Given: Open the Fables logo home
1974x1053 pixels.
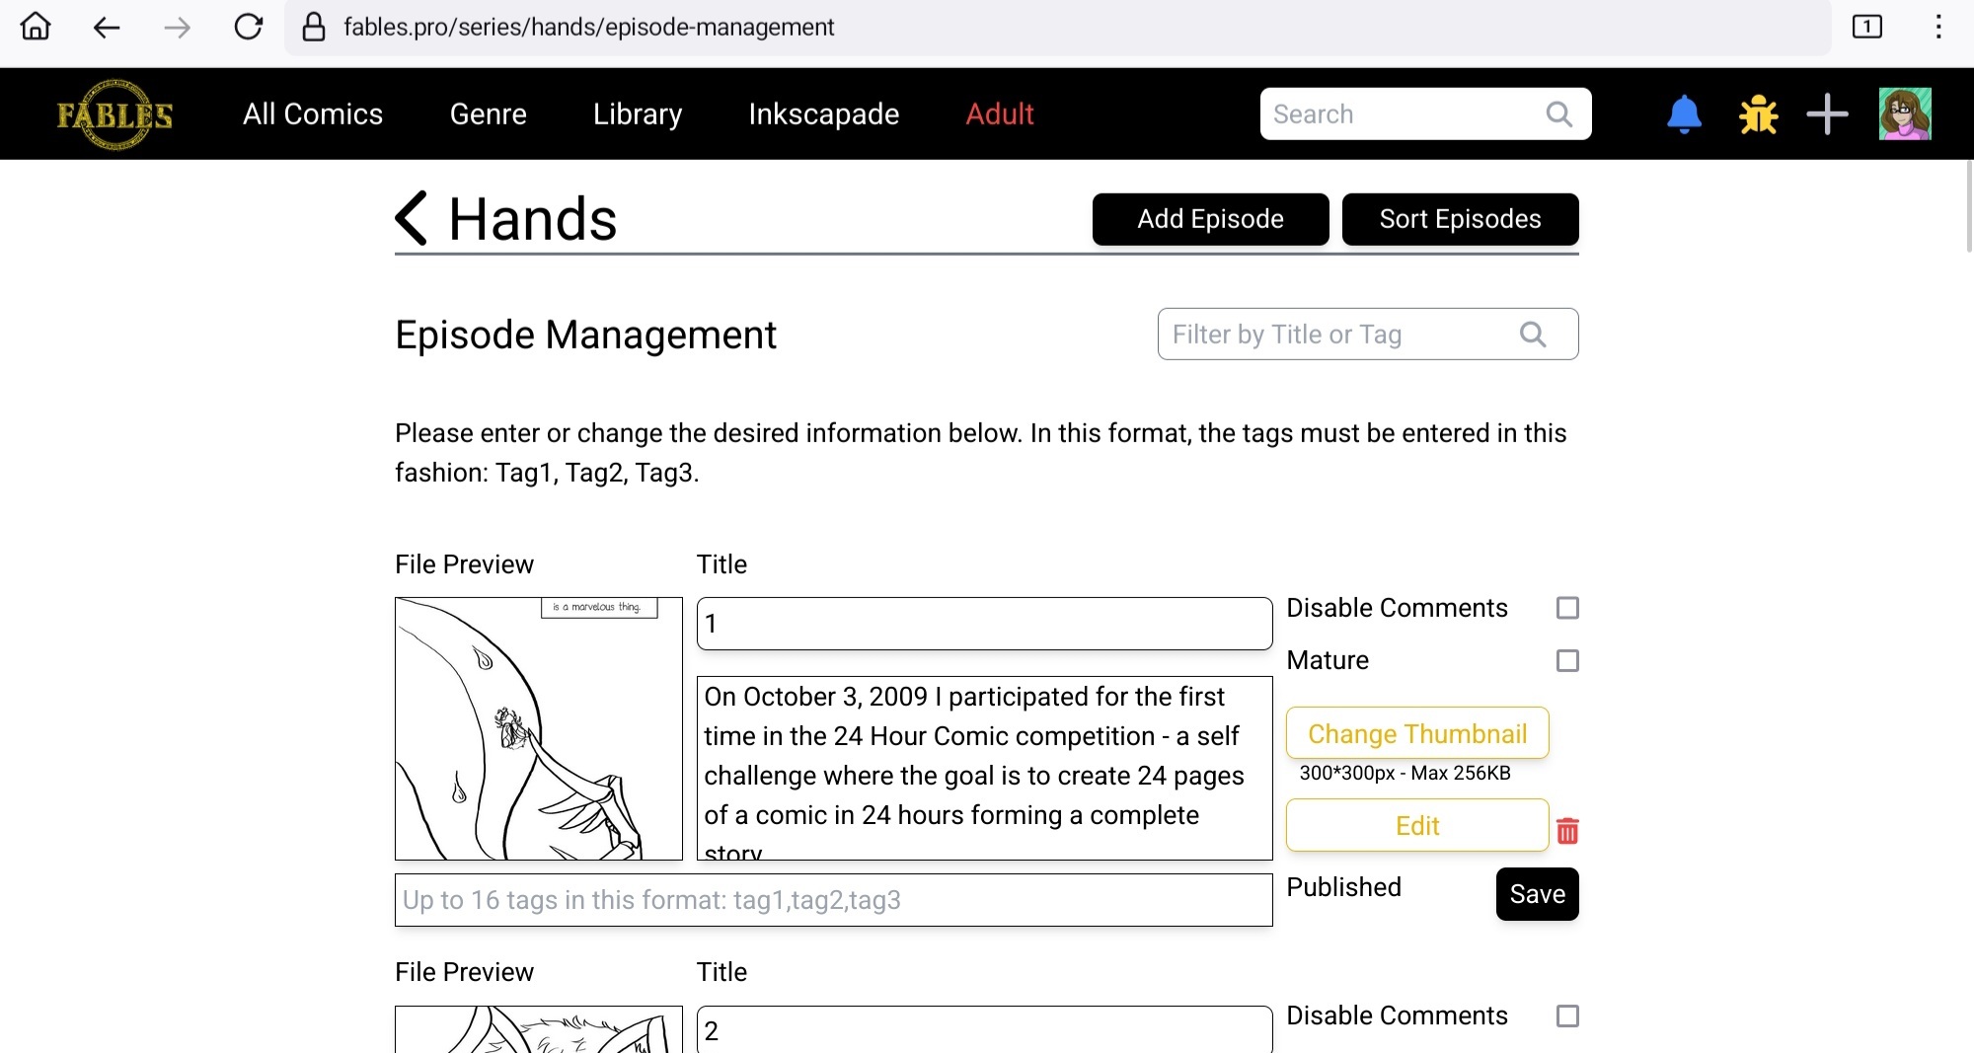Looking at the screenshot, I should (114, 114).
